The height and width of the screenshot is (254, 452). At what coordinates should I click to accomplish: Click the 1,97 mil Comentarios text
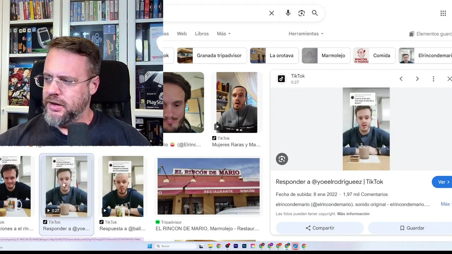(365, 194)
